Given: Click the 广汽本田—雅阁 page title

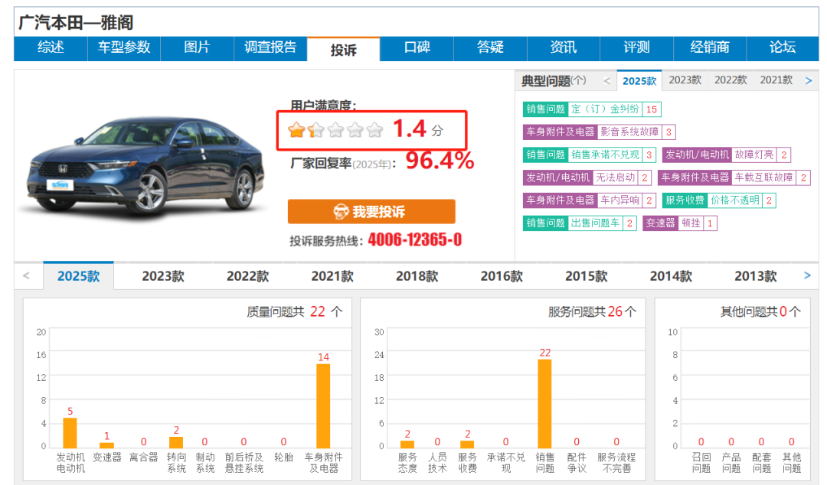Looking at the screenshot, I should click(76, 23).
